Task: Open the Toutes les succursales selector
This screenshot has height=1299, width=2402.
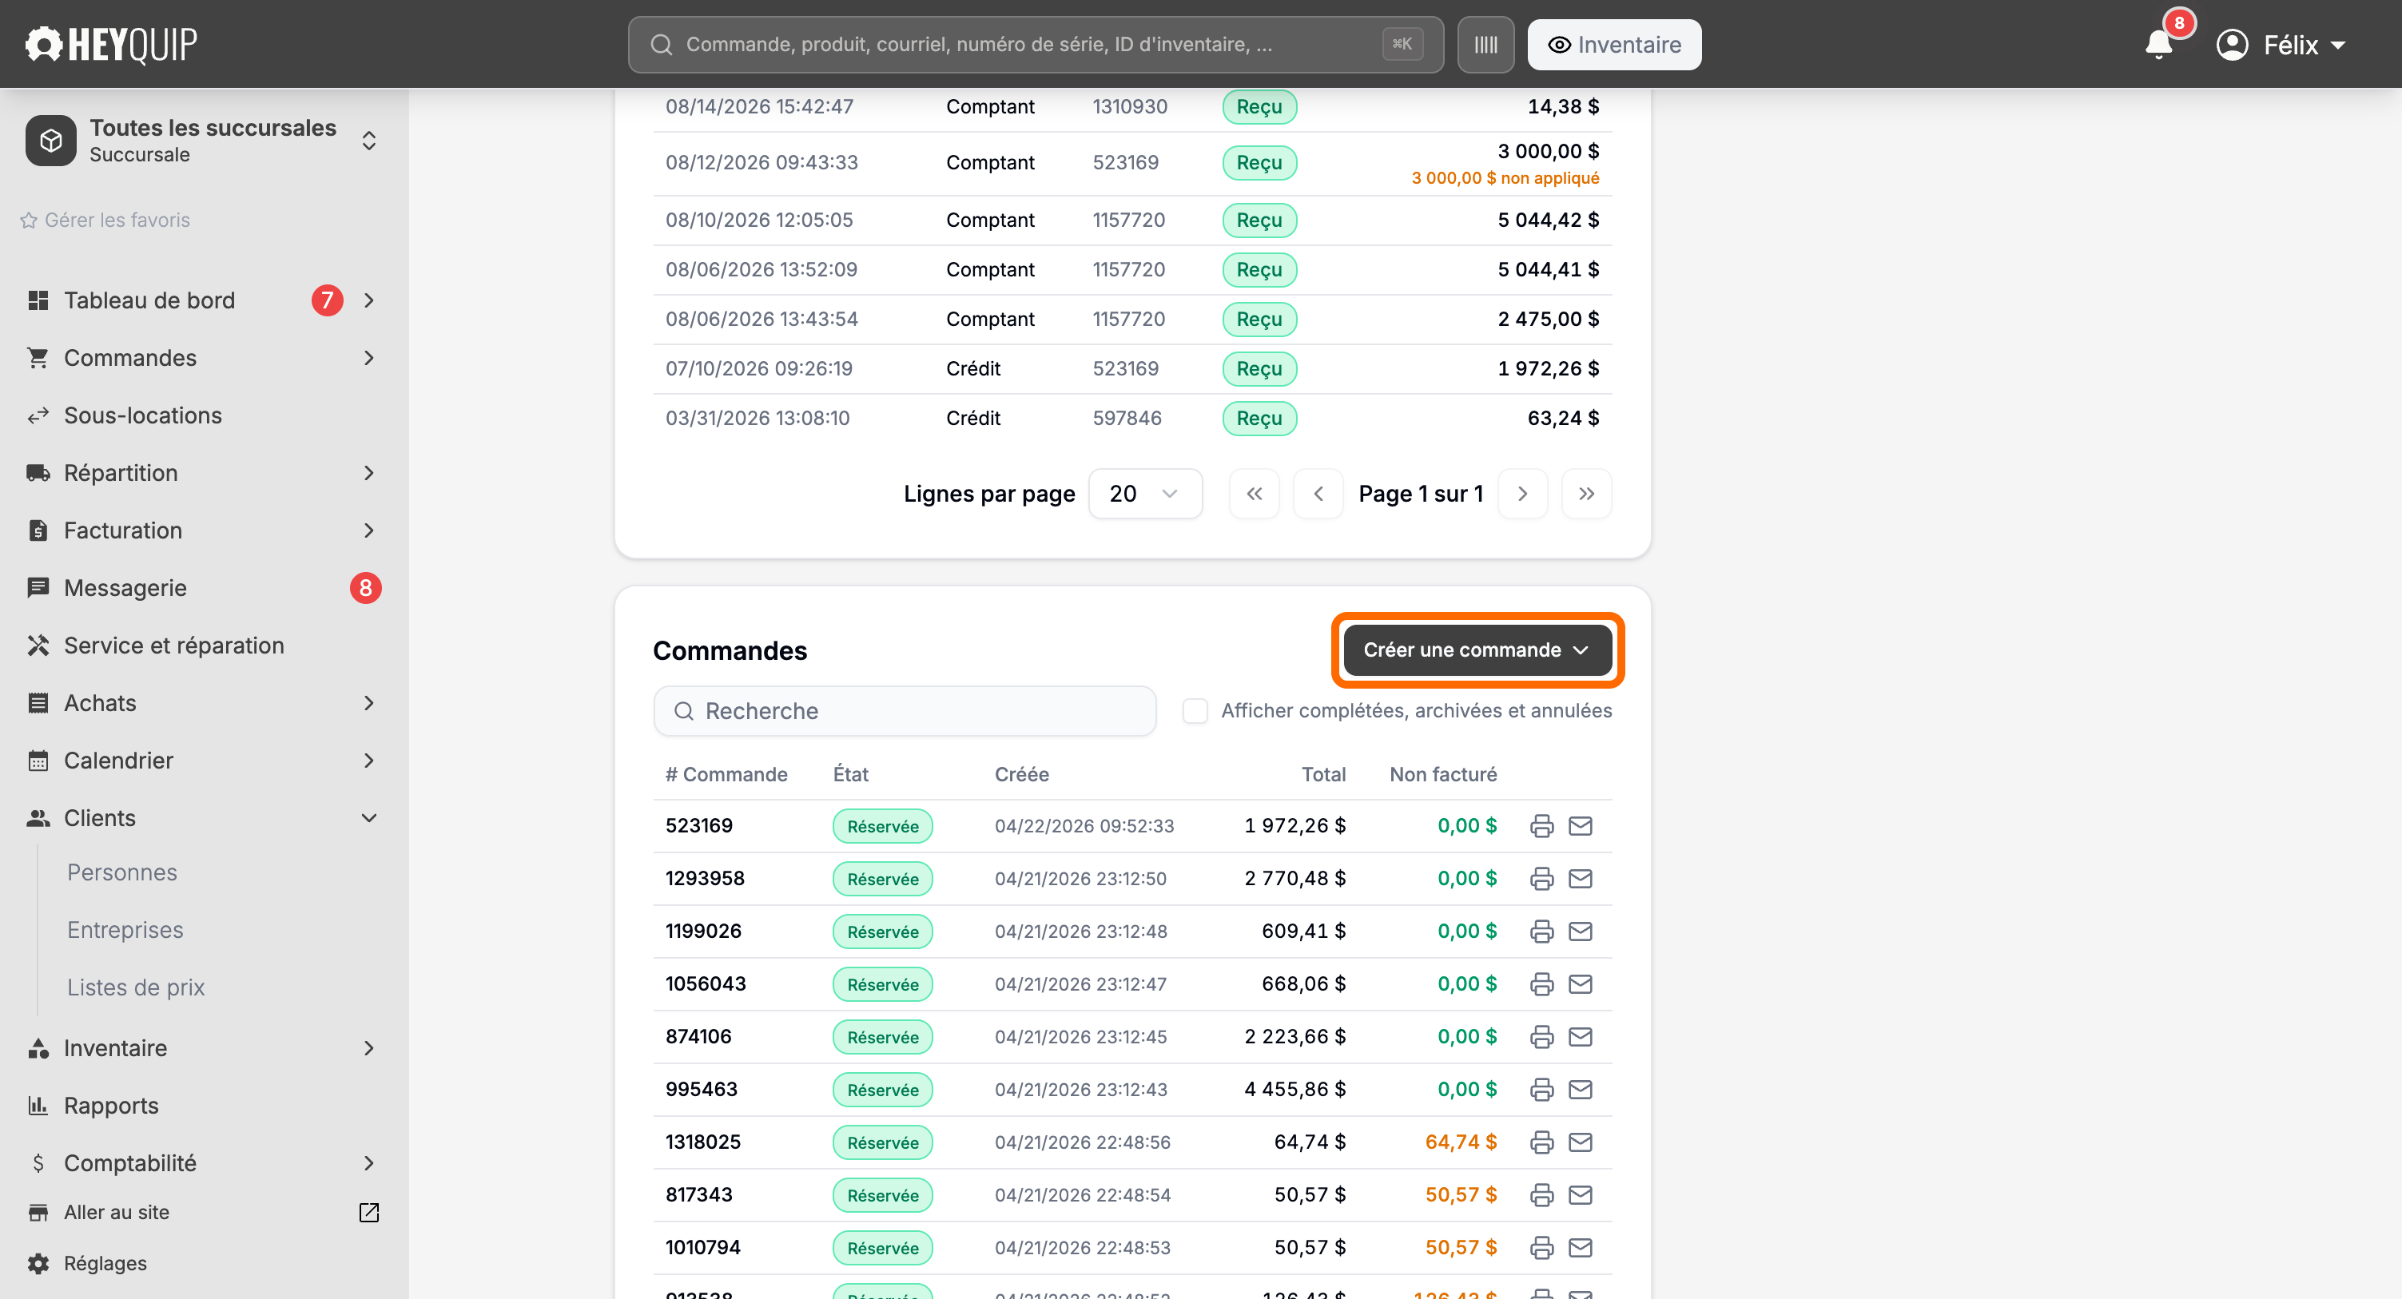Action: pyautogui.click(x=203, y=140)
